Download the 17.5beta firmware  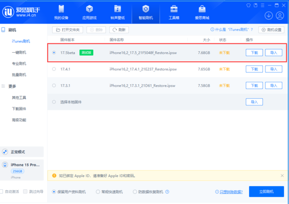point(254,53)
